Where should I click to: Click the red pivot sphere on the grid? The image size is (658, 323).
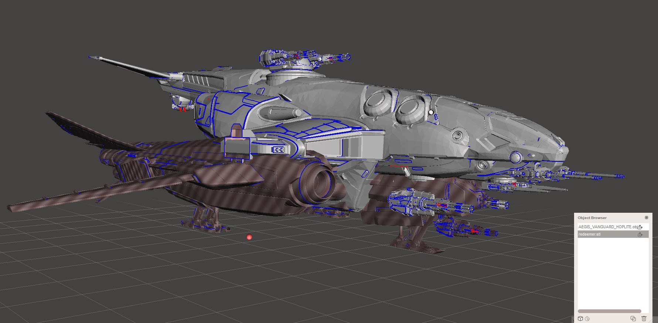249,237
